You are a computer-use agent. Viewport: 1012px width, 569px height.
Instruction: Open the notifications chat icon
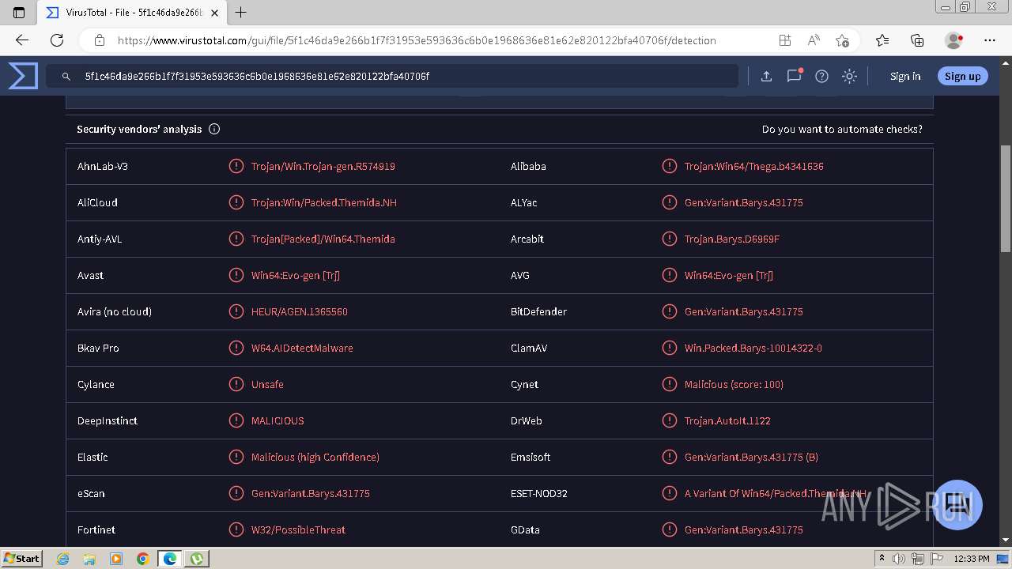(794, 76)
